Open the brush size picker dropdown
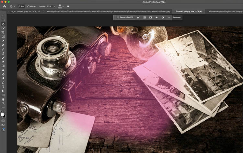The width and height of the screenshot is (243, 153). (x=63, y=7)
